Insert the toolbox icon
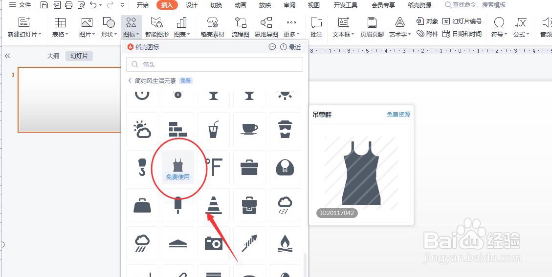Image resolution: width=552 pixels, height=277 pixels. click(x=249, y=167)
